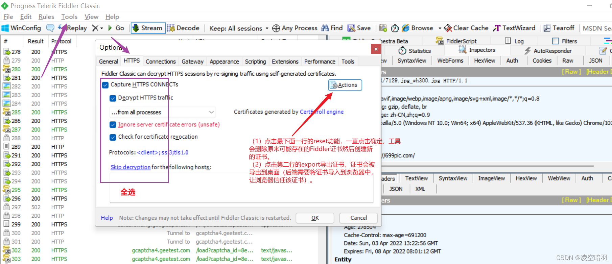Toggle Check for certificate revocation checkbox
612x264 pixels.
(x=113, y=137)
